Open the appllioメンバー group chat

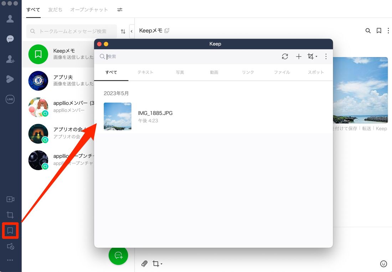58,107
